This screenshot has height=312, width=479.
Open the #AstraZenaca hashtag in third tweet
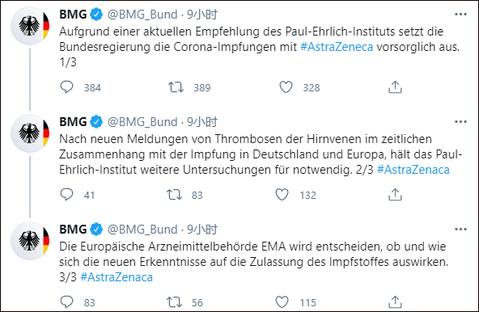point(117,277)
